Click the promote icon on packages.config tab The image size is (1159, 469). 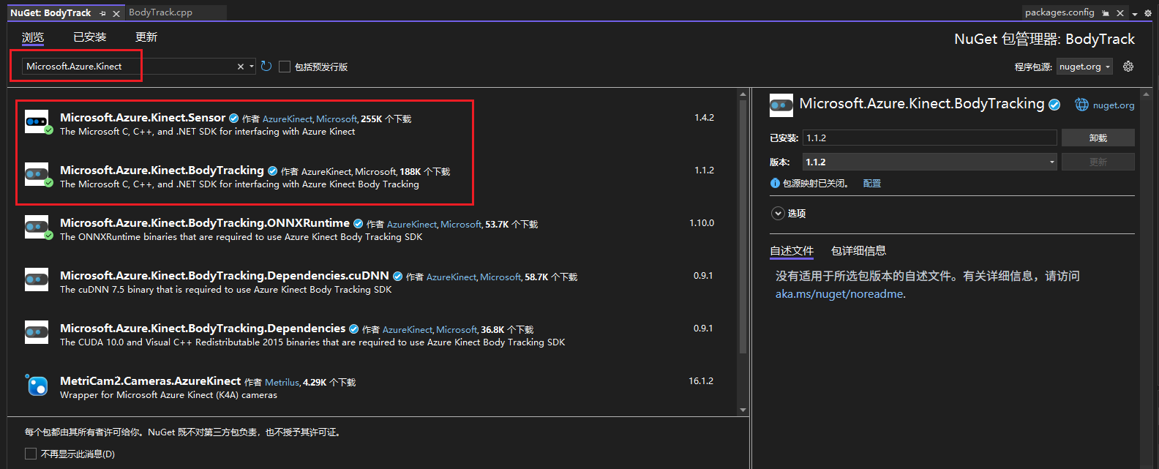[x=1106, y=12]
